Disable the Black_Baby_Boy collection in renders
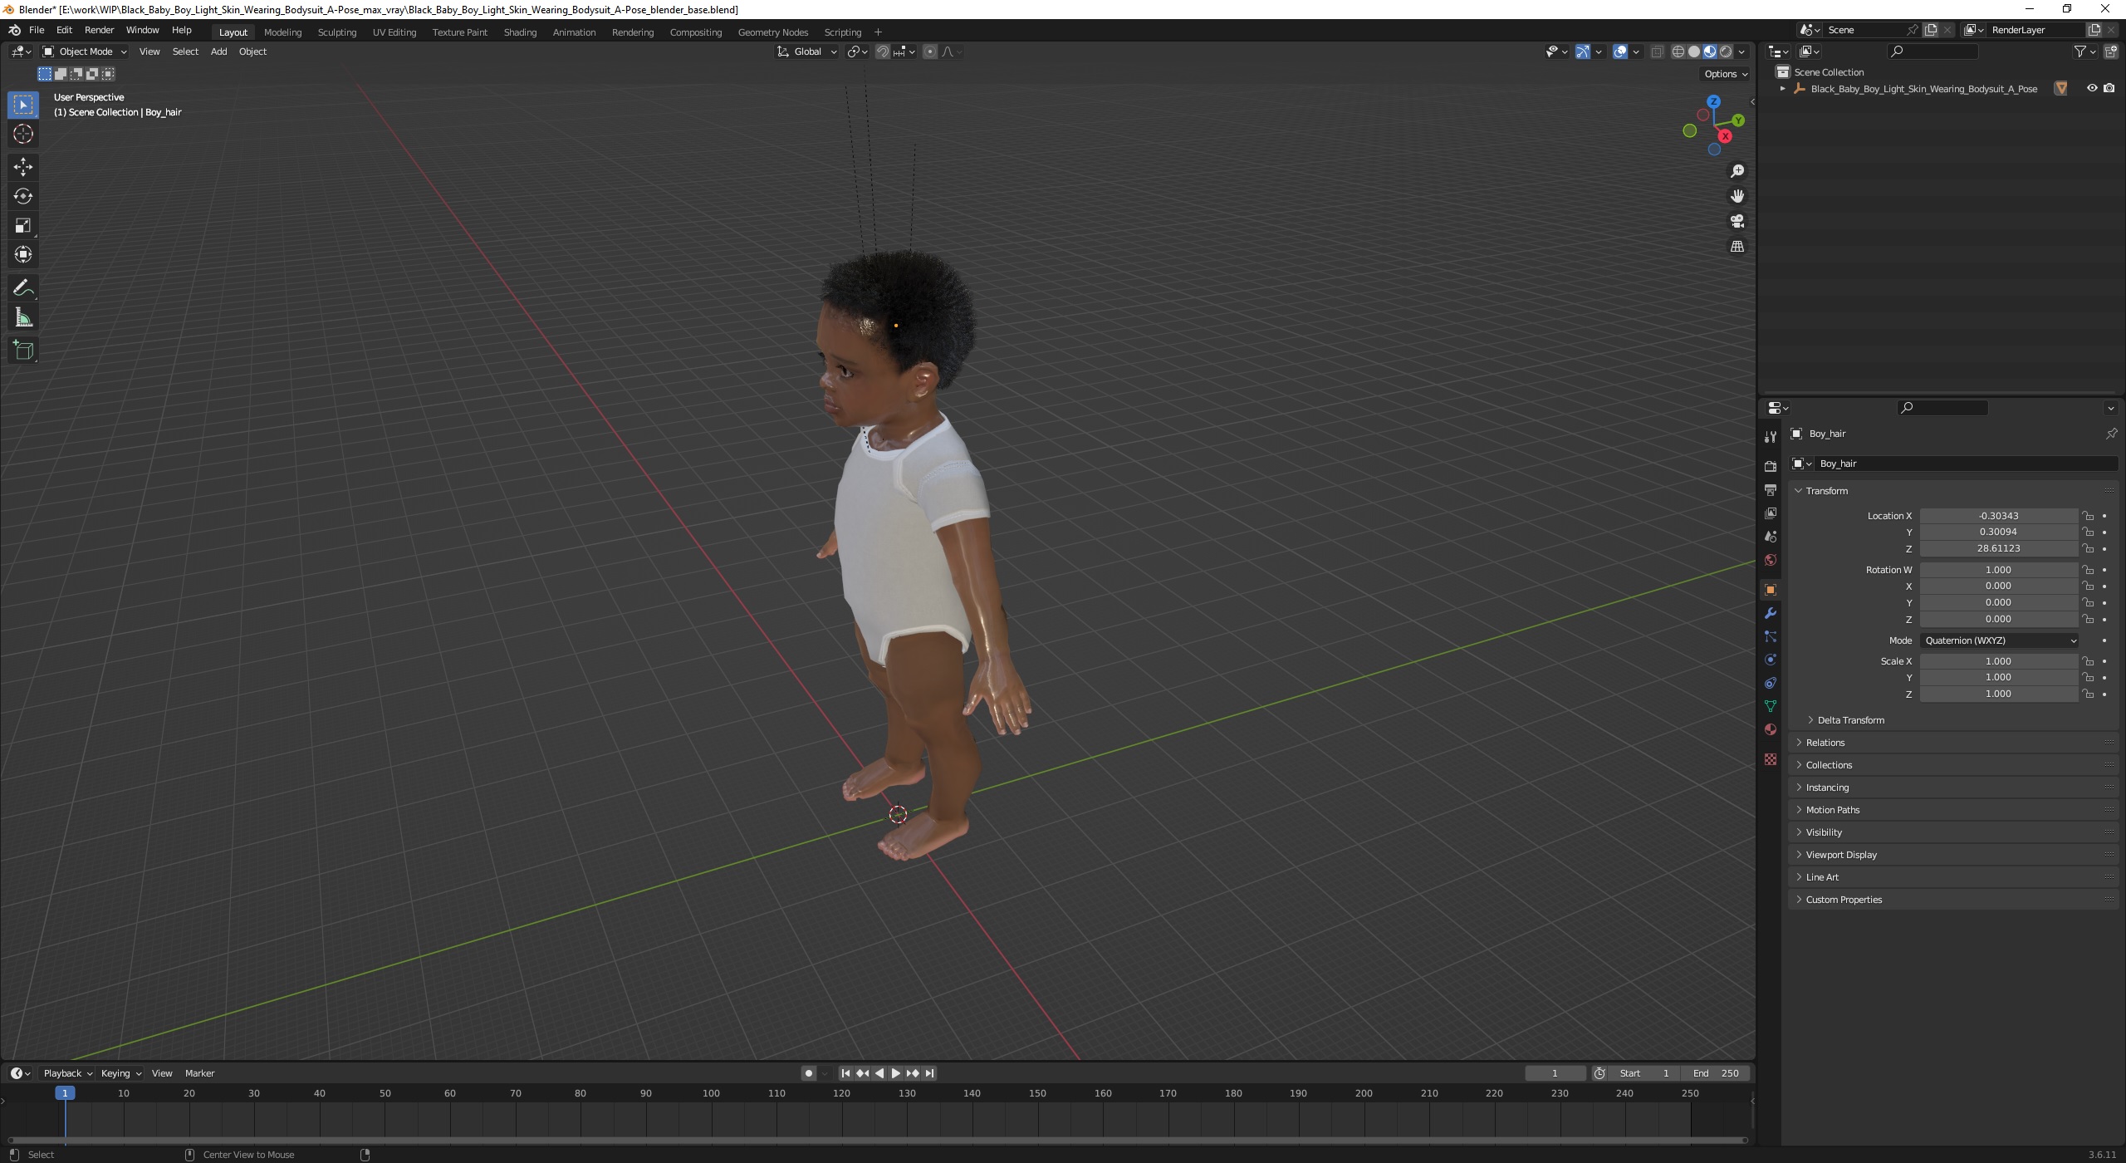Viewport: 2126px width, 1163px height. pos(2109,88)
